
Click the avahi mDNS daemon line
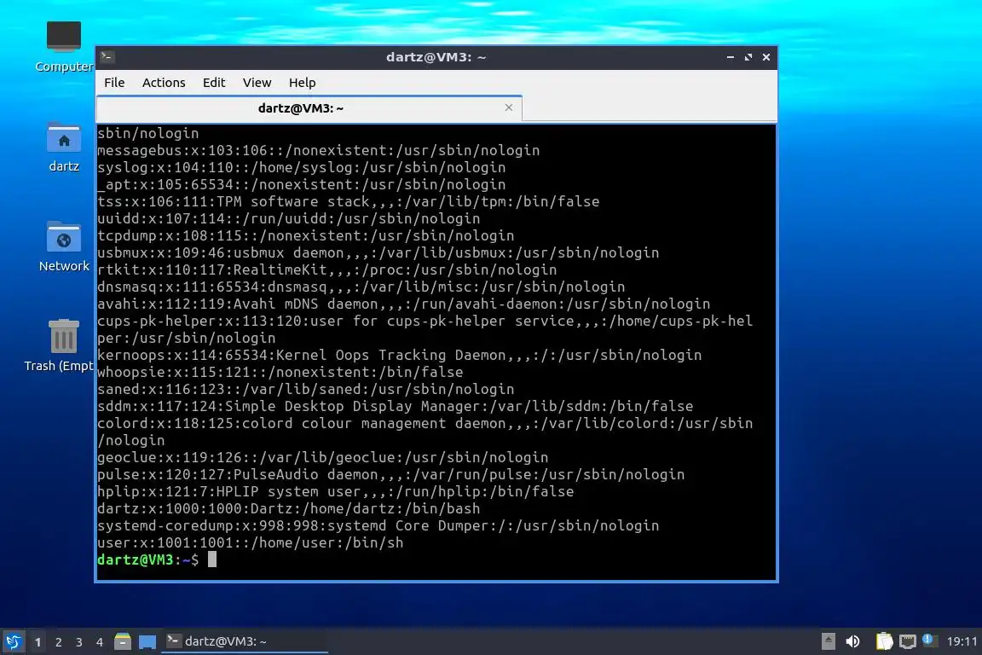point(404,304)
